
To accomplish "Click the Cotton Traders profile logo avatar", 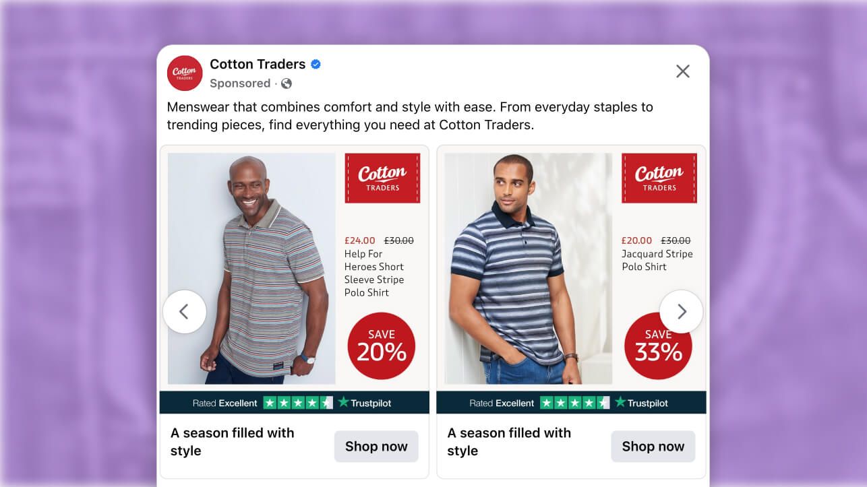I will [x=185, y=73].
